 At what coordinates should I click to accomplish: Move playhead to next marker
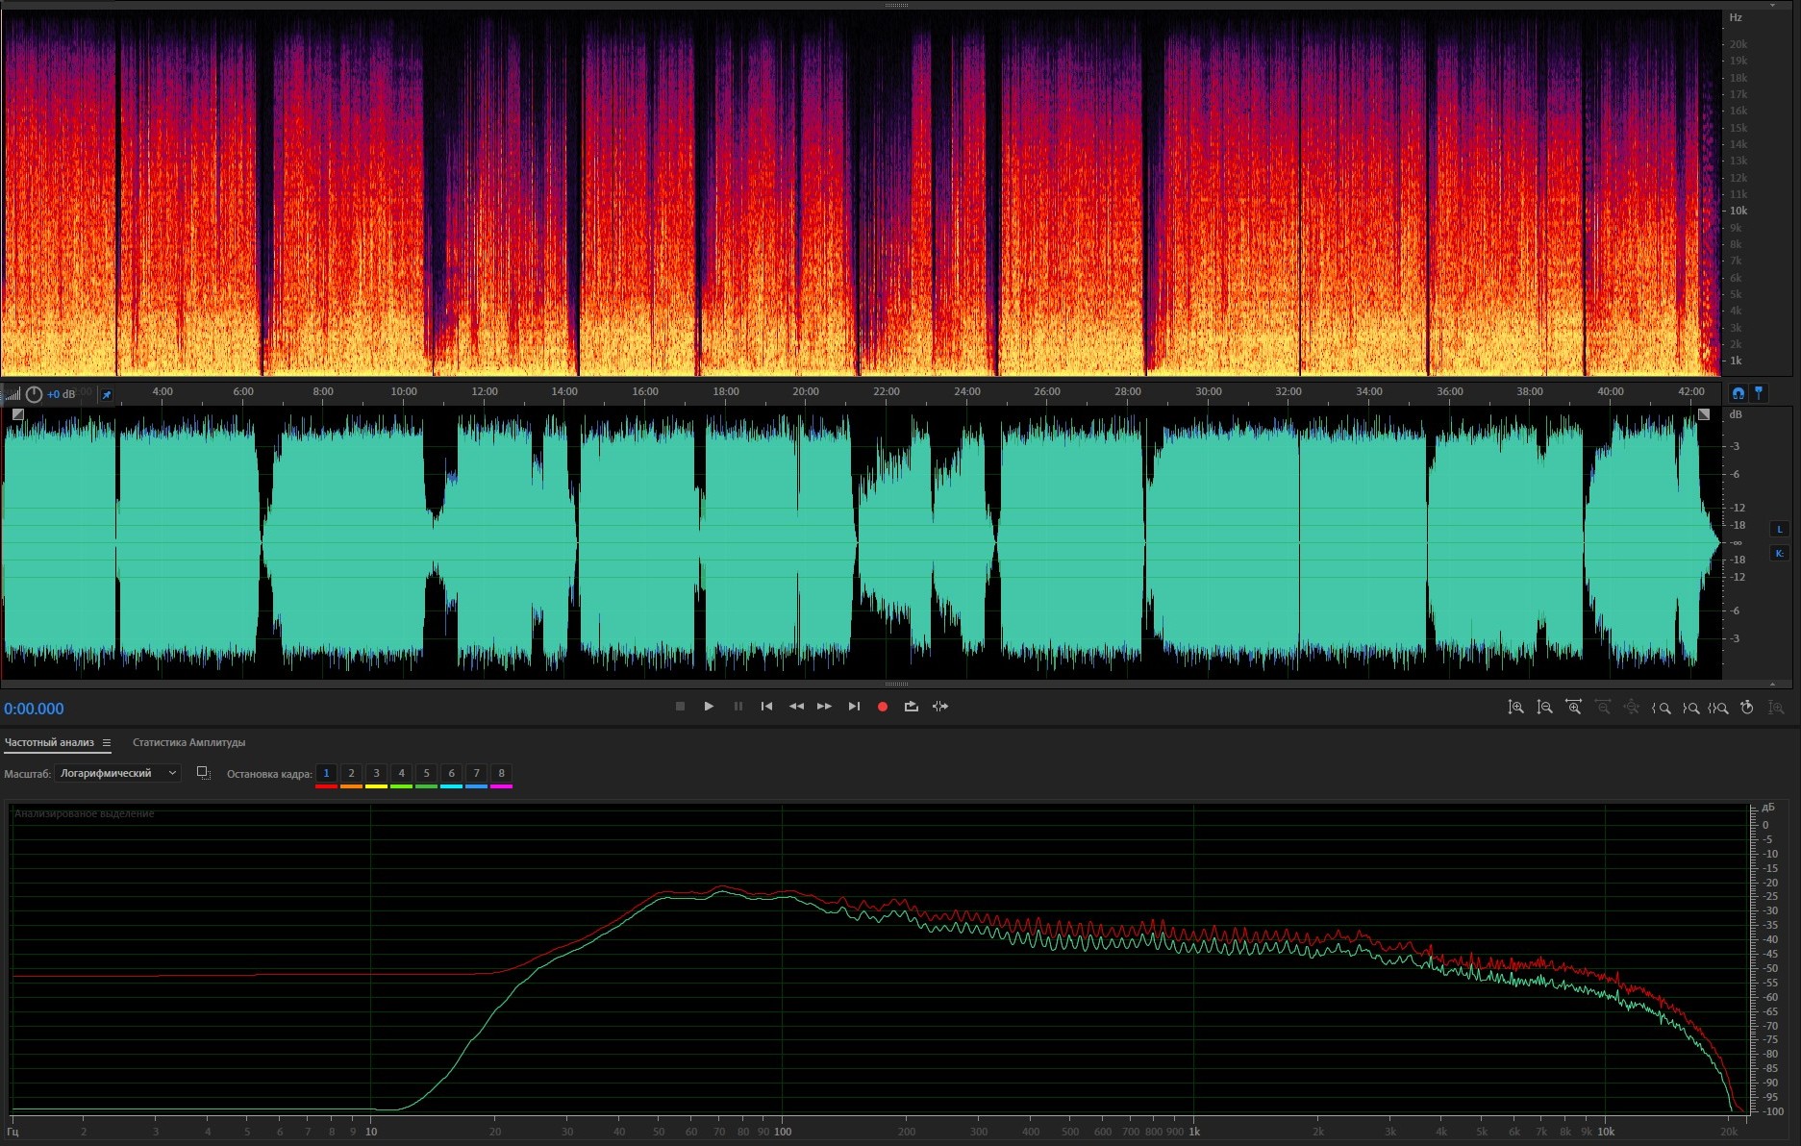(x=854, y=707)
